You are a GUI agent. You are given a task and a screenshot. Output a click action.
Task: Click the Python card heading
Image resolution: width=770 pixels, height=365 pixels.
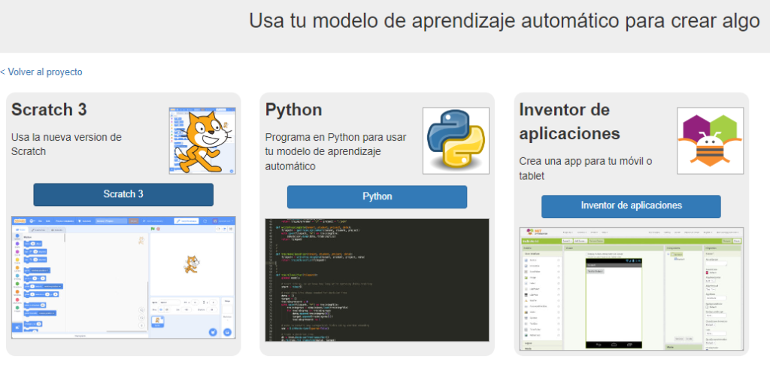(293, 110)
